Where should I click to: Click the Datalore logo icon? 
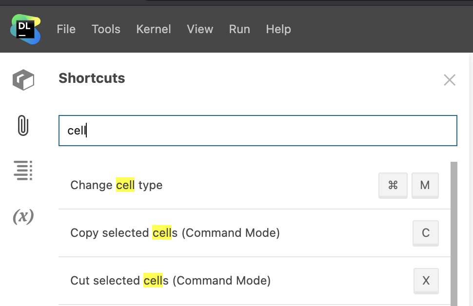pos(25,29)
